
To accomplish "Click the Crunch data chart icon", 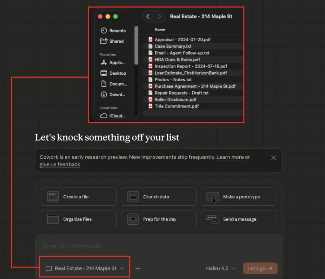I will (133, 197).
